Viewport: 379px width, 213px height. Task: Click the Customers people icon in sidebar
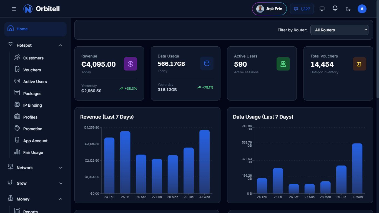coord(17,57)
